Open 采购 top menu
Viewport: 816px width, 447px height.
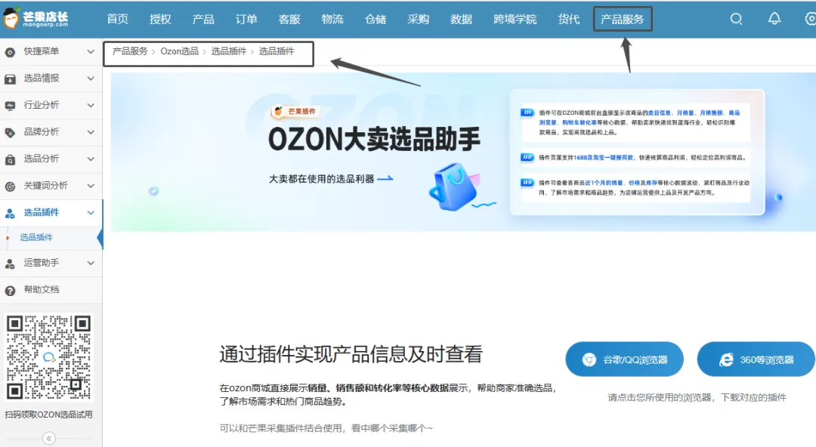pyautogui.click(x=418, y=19)
